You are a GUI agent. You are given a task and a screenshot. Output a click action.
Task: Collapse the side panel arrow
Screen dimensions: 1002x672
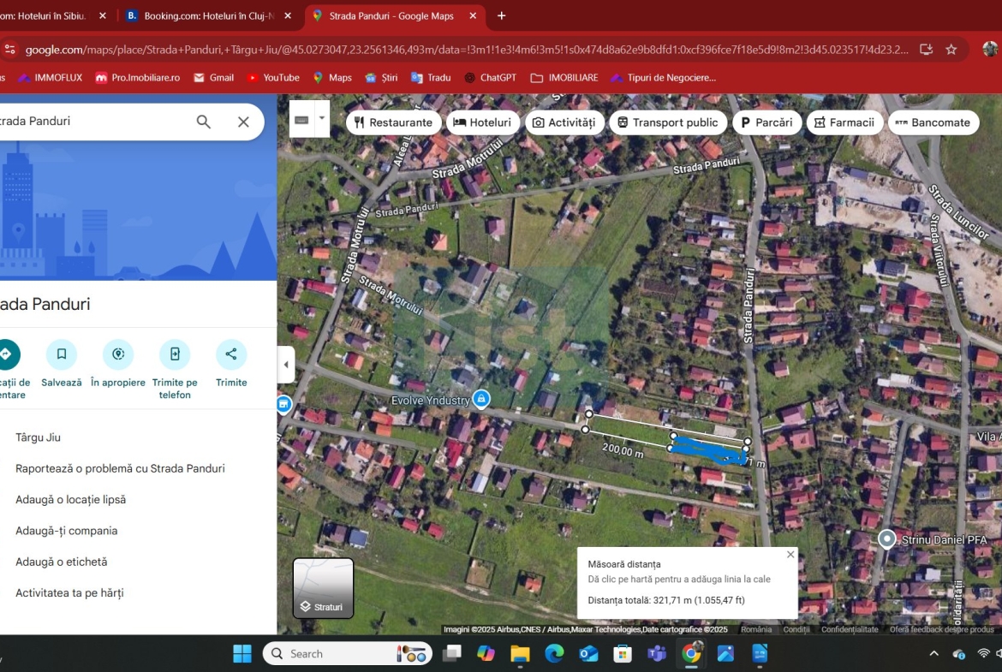click(286, 365)
